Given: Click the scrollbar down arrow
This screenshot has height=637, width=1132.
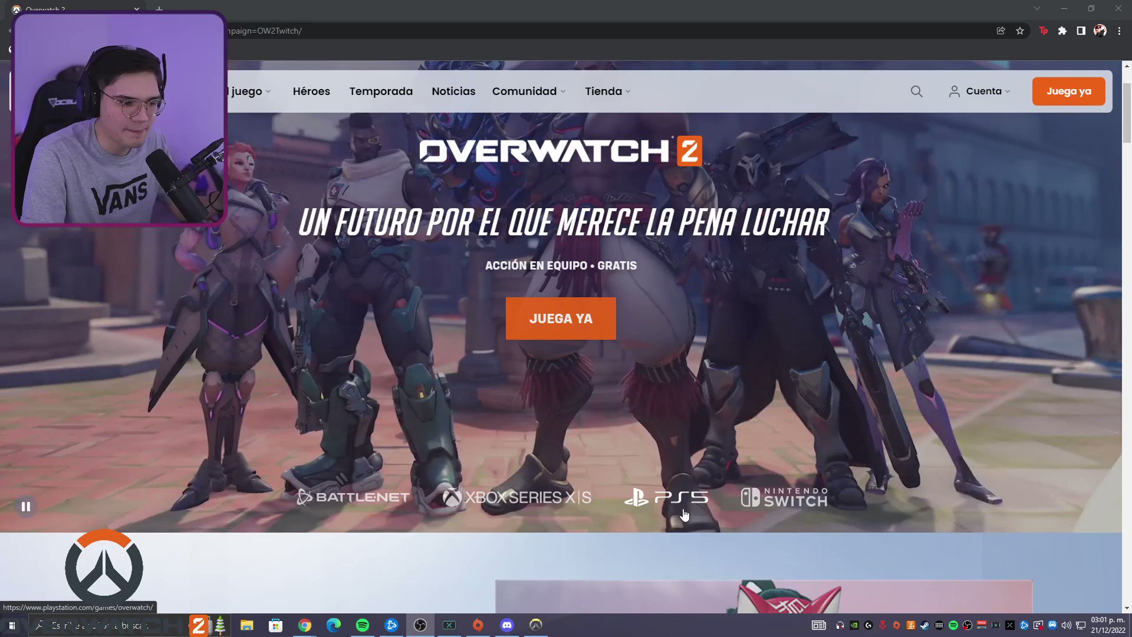Looking at the screenshot, I should point(1127,608).
